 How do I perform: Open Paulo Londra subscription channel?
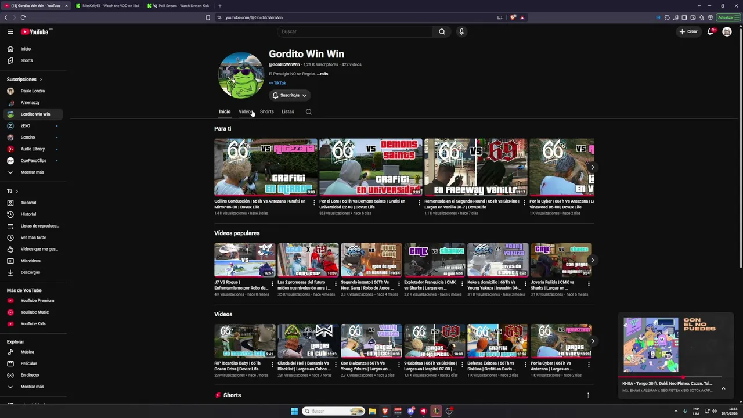tap(33, 91)
